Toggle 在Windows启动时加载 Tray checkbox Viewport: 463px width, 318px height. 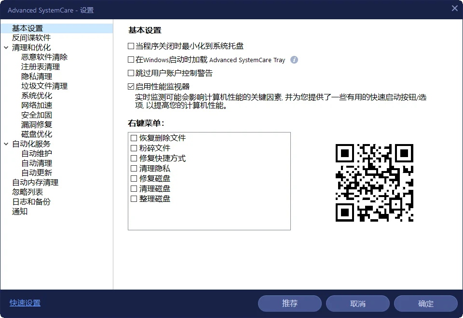(131, 60)
